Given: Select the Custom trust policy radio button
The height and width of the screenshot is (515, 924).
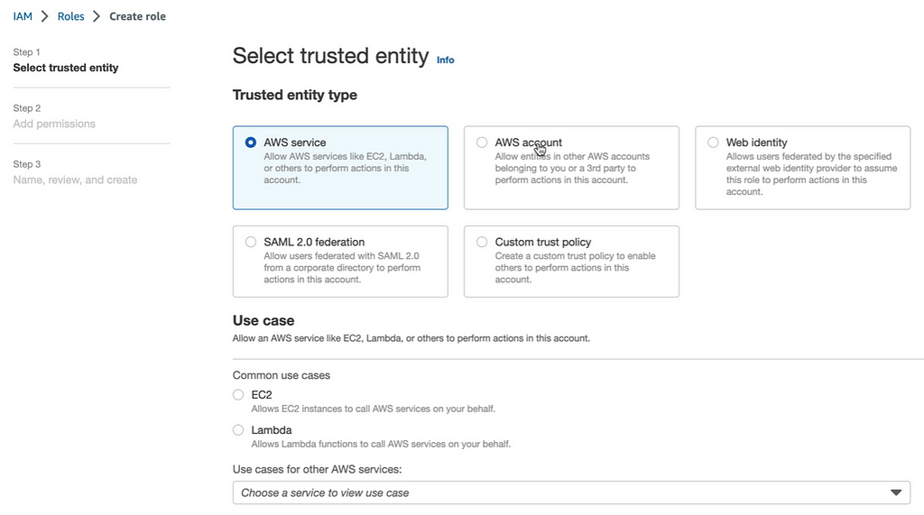Looking at the screenshot, I should 482,243.
